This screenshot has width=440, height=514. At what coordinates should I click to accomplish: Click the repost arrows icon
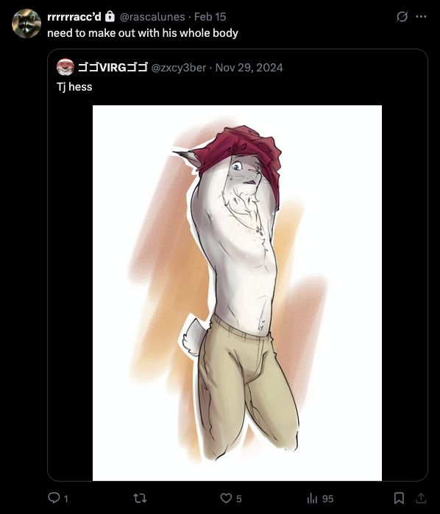point(141,499)
